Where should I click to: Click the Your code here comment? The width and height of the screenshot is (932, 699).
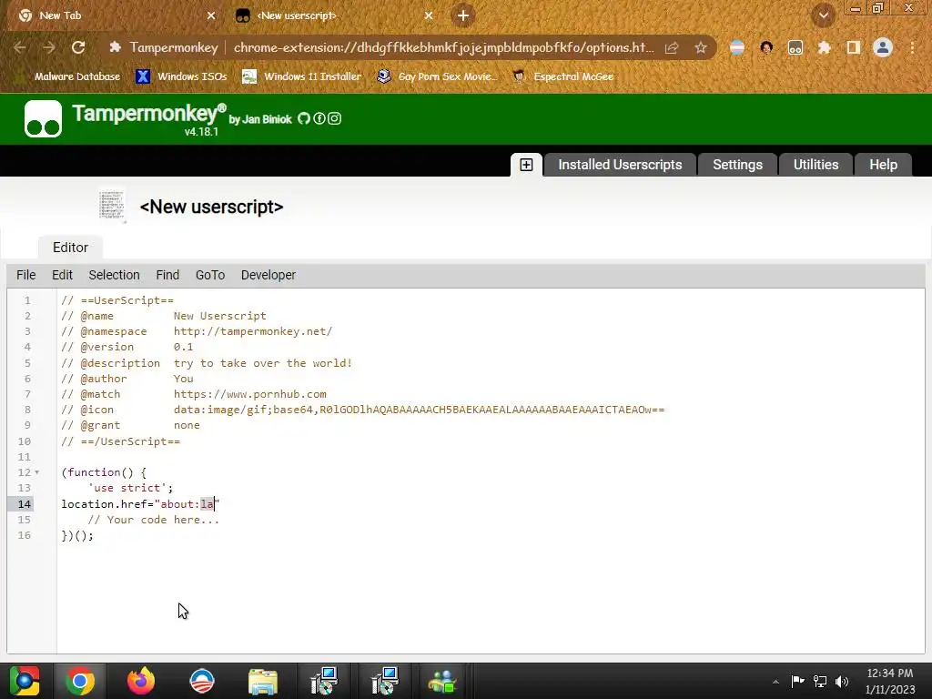pos(153,520)
